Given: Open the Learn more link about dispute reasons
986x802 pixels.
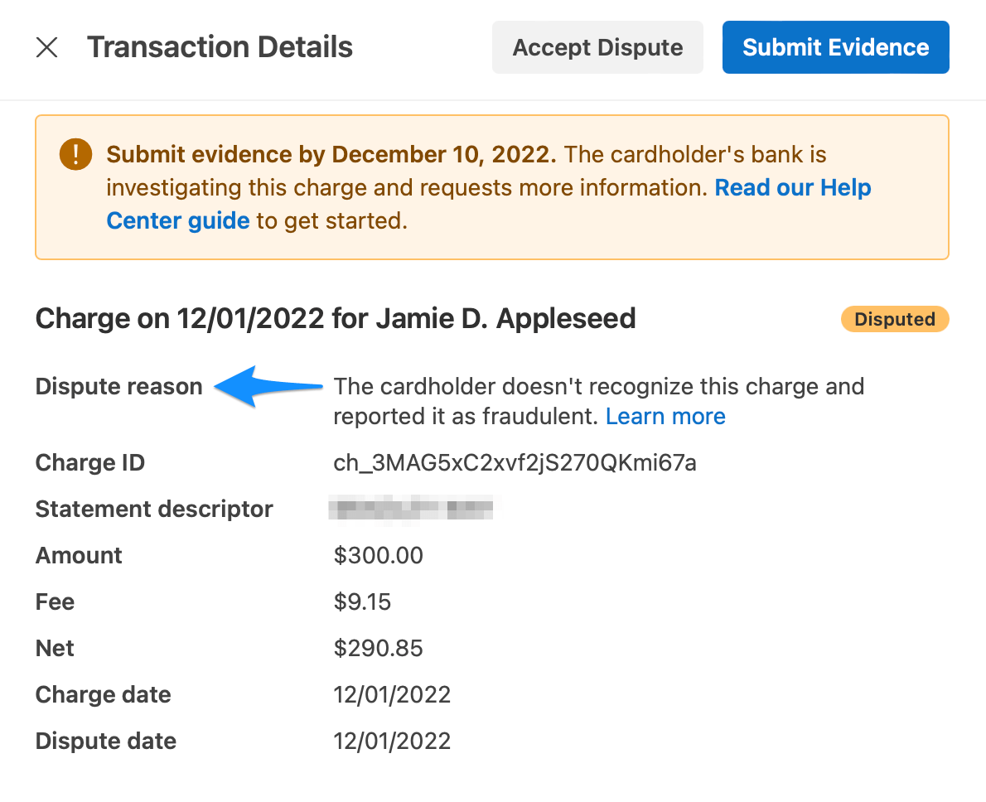Looking at the screenshot, I should point(665,416).
